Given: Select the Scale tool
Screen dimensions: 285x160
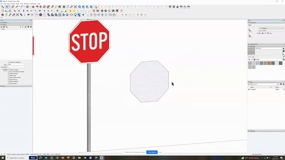Looking at the screenshot, I should 48,7.
